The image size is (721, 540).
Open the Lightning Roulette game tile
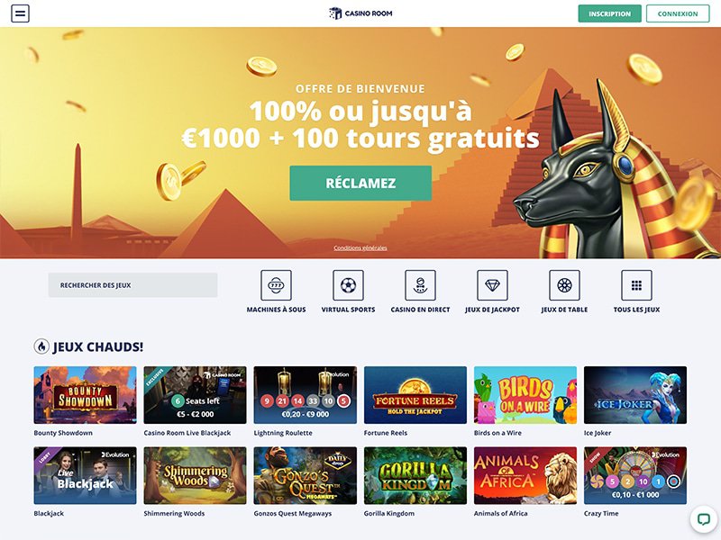click(306, 395)
